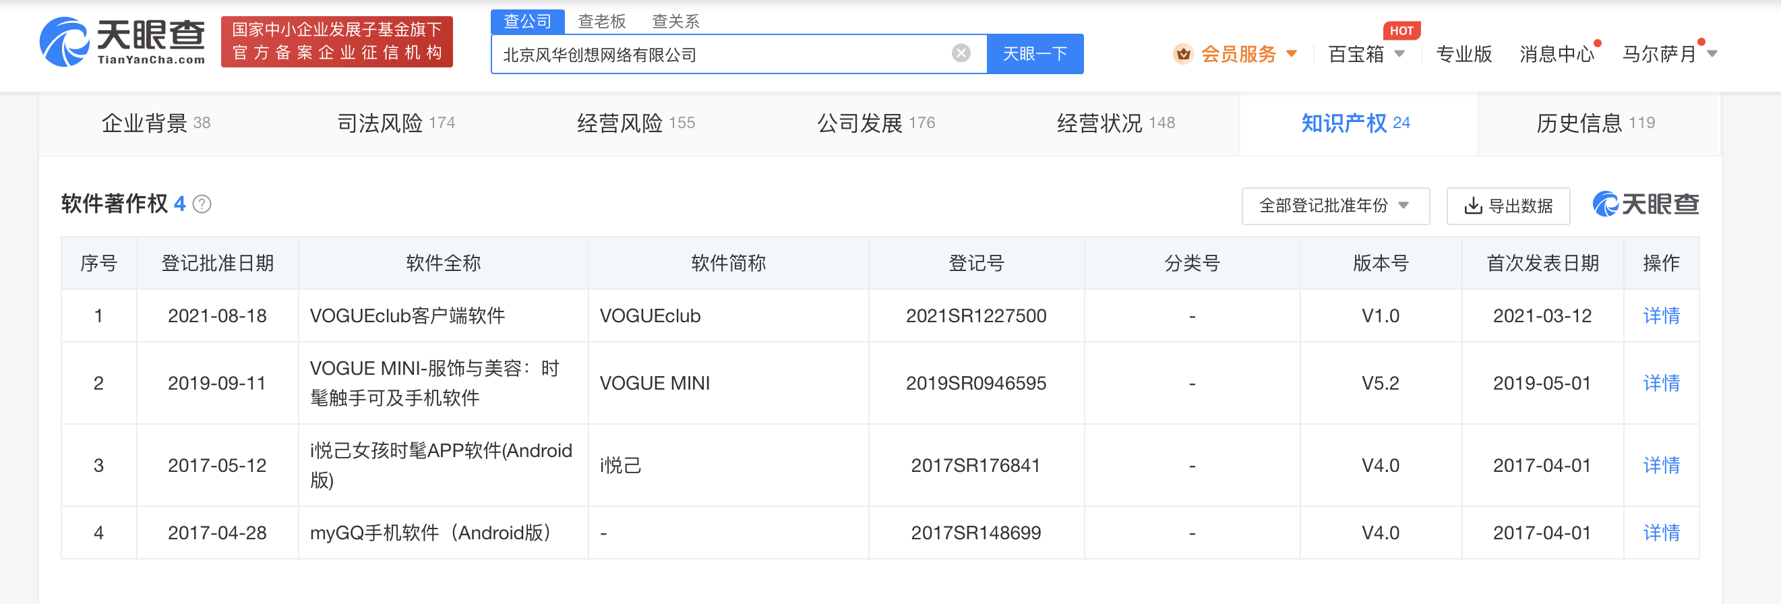Click the HOT badge above 百宝箱
1781x604 pixels.
pos(1401,30)
